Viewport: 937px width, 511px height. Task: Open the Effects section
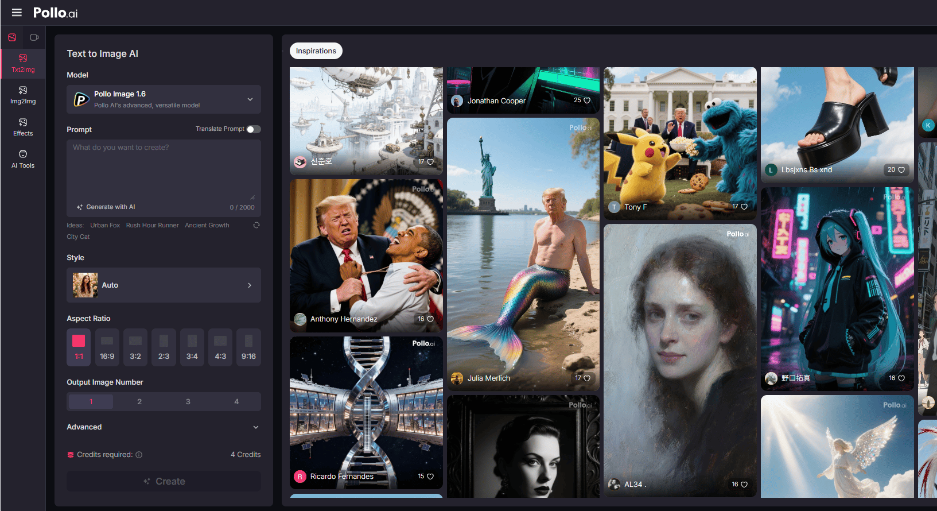[23, 127]
